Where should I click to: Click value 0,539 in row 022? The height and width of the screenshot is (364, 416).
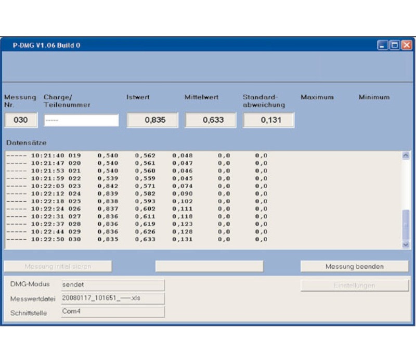108,178
